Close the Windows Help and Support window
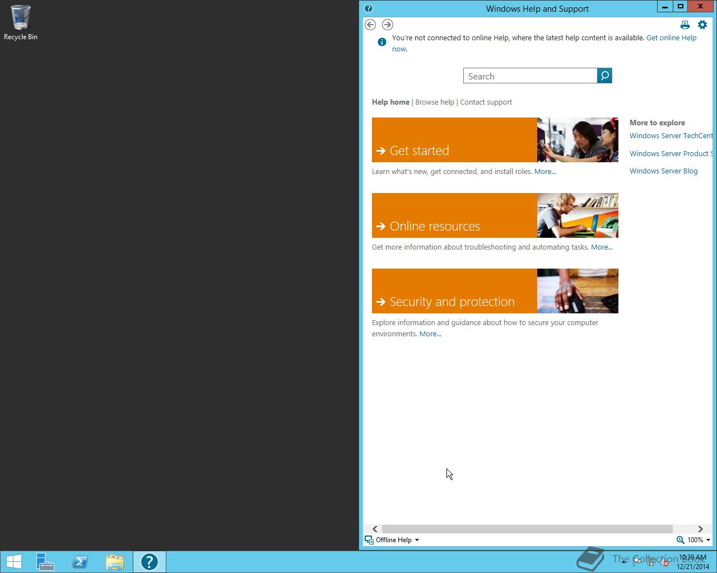This screenshot has width=717, height=573. [701, 7]
